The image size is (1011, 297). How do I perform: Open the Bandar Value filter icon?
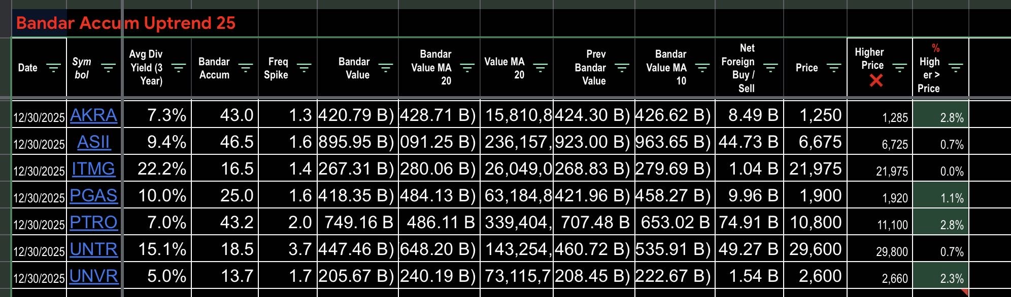click(386, 68)
